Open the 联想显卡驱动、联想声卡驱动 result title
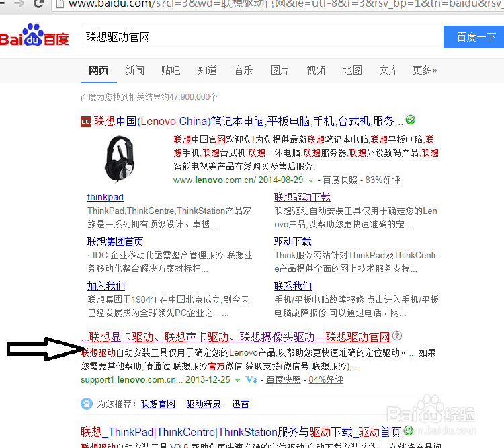This screenshot has width=504, height=448. click(235, 337)
